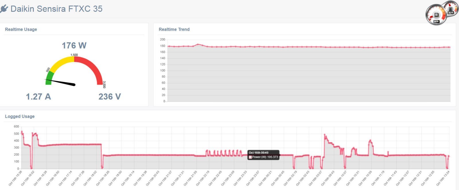Click the 200 axis label in Realtime Trend
The width and height of the screenshot is (459, 190).
click(x=163, y=40)
